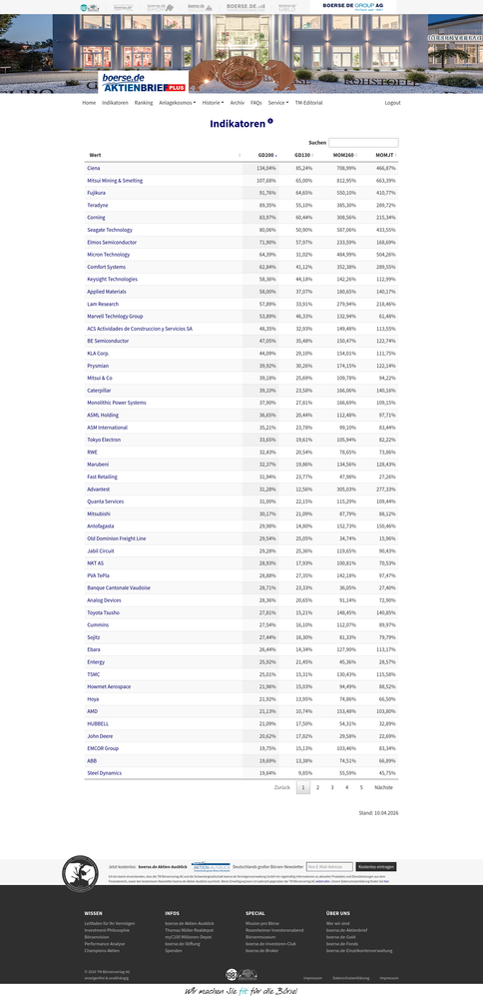Image resolution: width=483 pixels, height=998 pixels.
Task: Open the boerse.de Shop logo link
Action: pyautogui.click(x=160, y=7)
